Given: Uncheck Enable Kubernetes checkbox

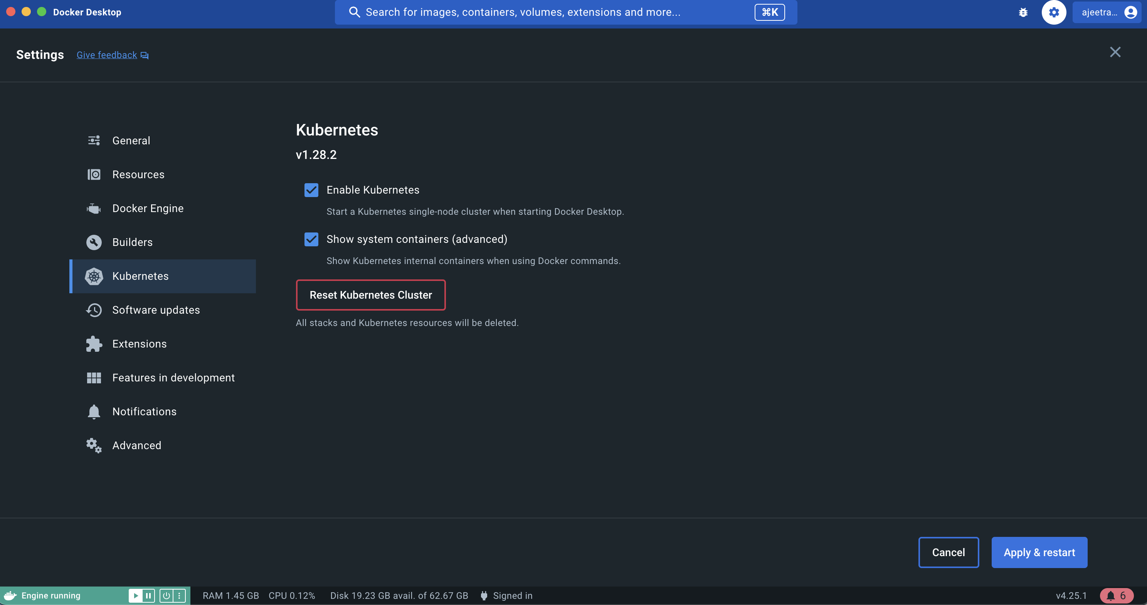Looking at the screenshot, I should click(x=311, y=190).
